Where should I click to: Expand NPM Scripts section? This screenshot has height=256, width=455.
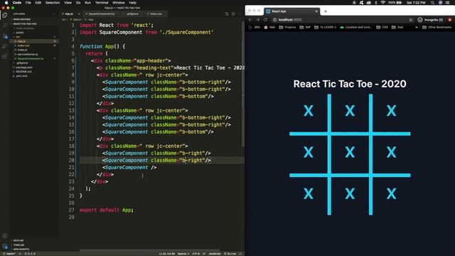coord(33,249)
